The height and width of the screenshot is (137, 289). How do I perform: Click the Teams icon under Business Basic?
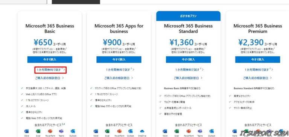coord(61,131)
